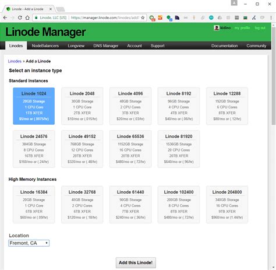Image resolution: width=276 pixels, height=270 pixels.
Task: Bookmark this page with the star icon
Action: [143, 17]
